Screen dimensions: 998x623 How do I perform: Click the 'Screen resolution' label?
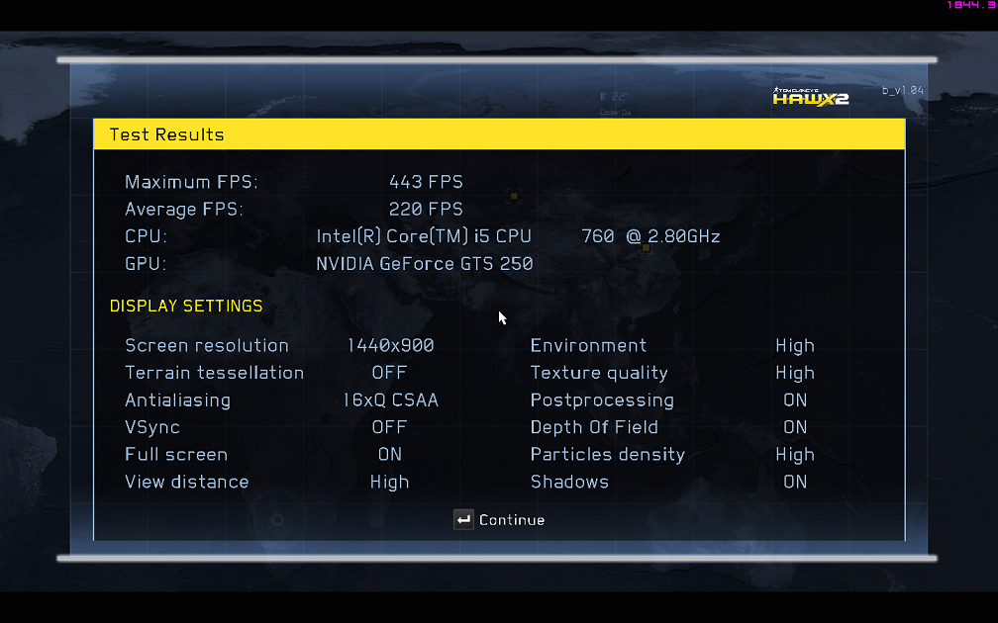tap(207, 346)
